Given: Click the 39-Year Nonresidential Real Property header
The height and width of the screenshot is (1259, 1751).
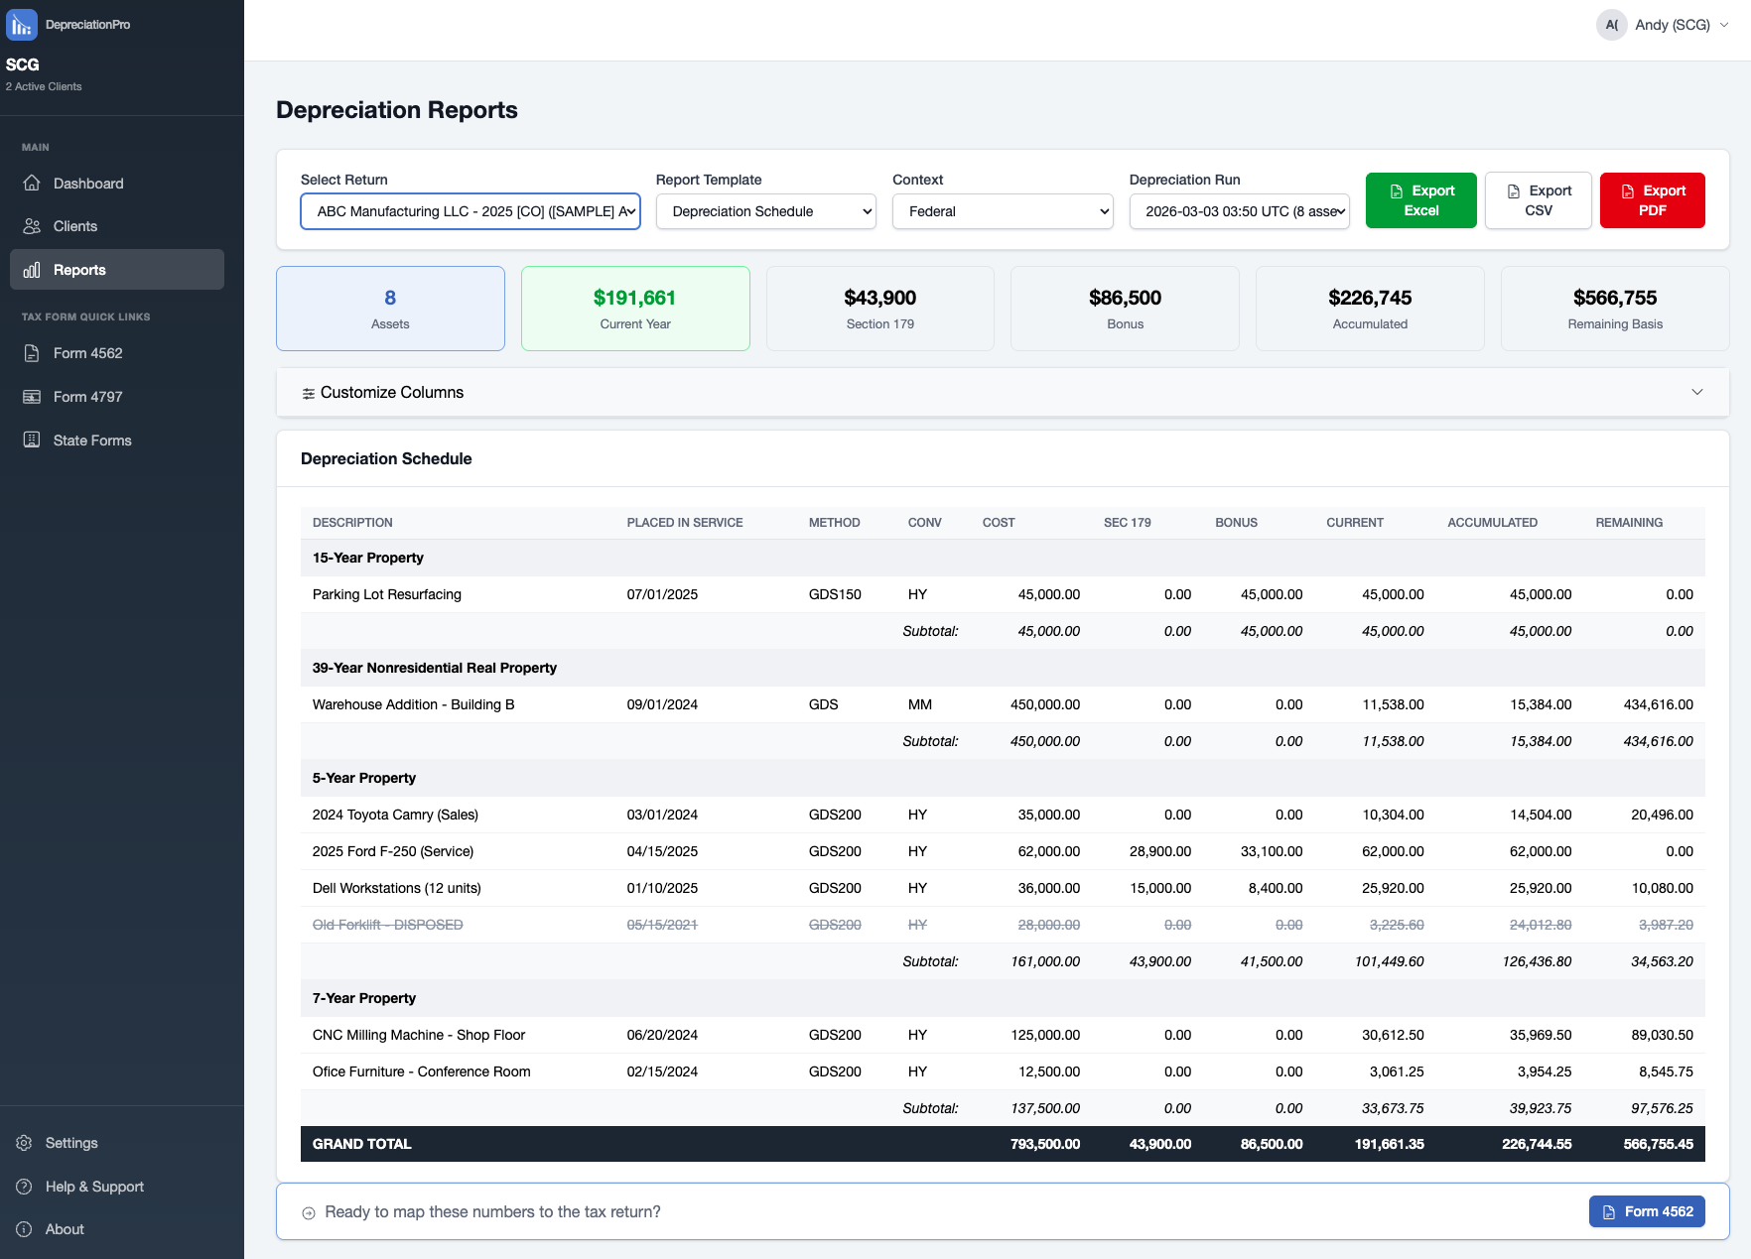Looking at the screenshot, I should click(x=1003, y=668).
